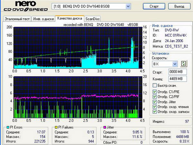Click the Сбои PO value 0
The width and height of the screenshot is (193, 145).
(x=142, y=142)
